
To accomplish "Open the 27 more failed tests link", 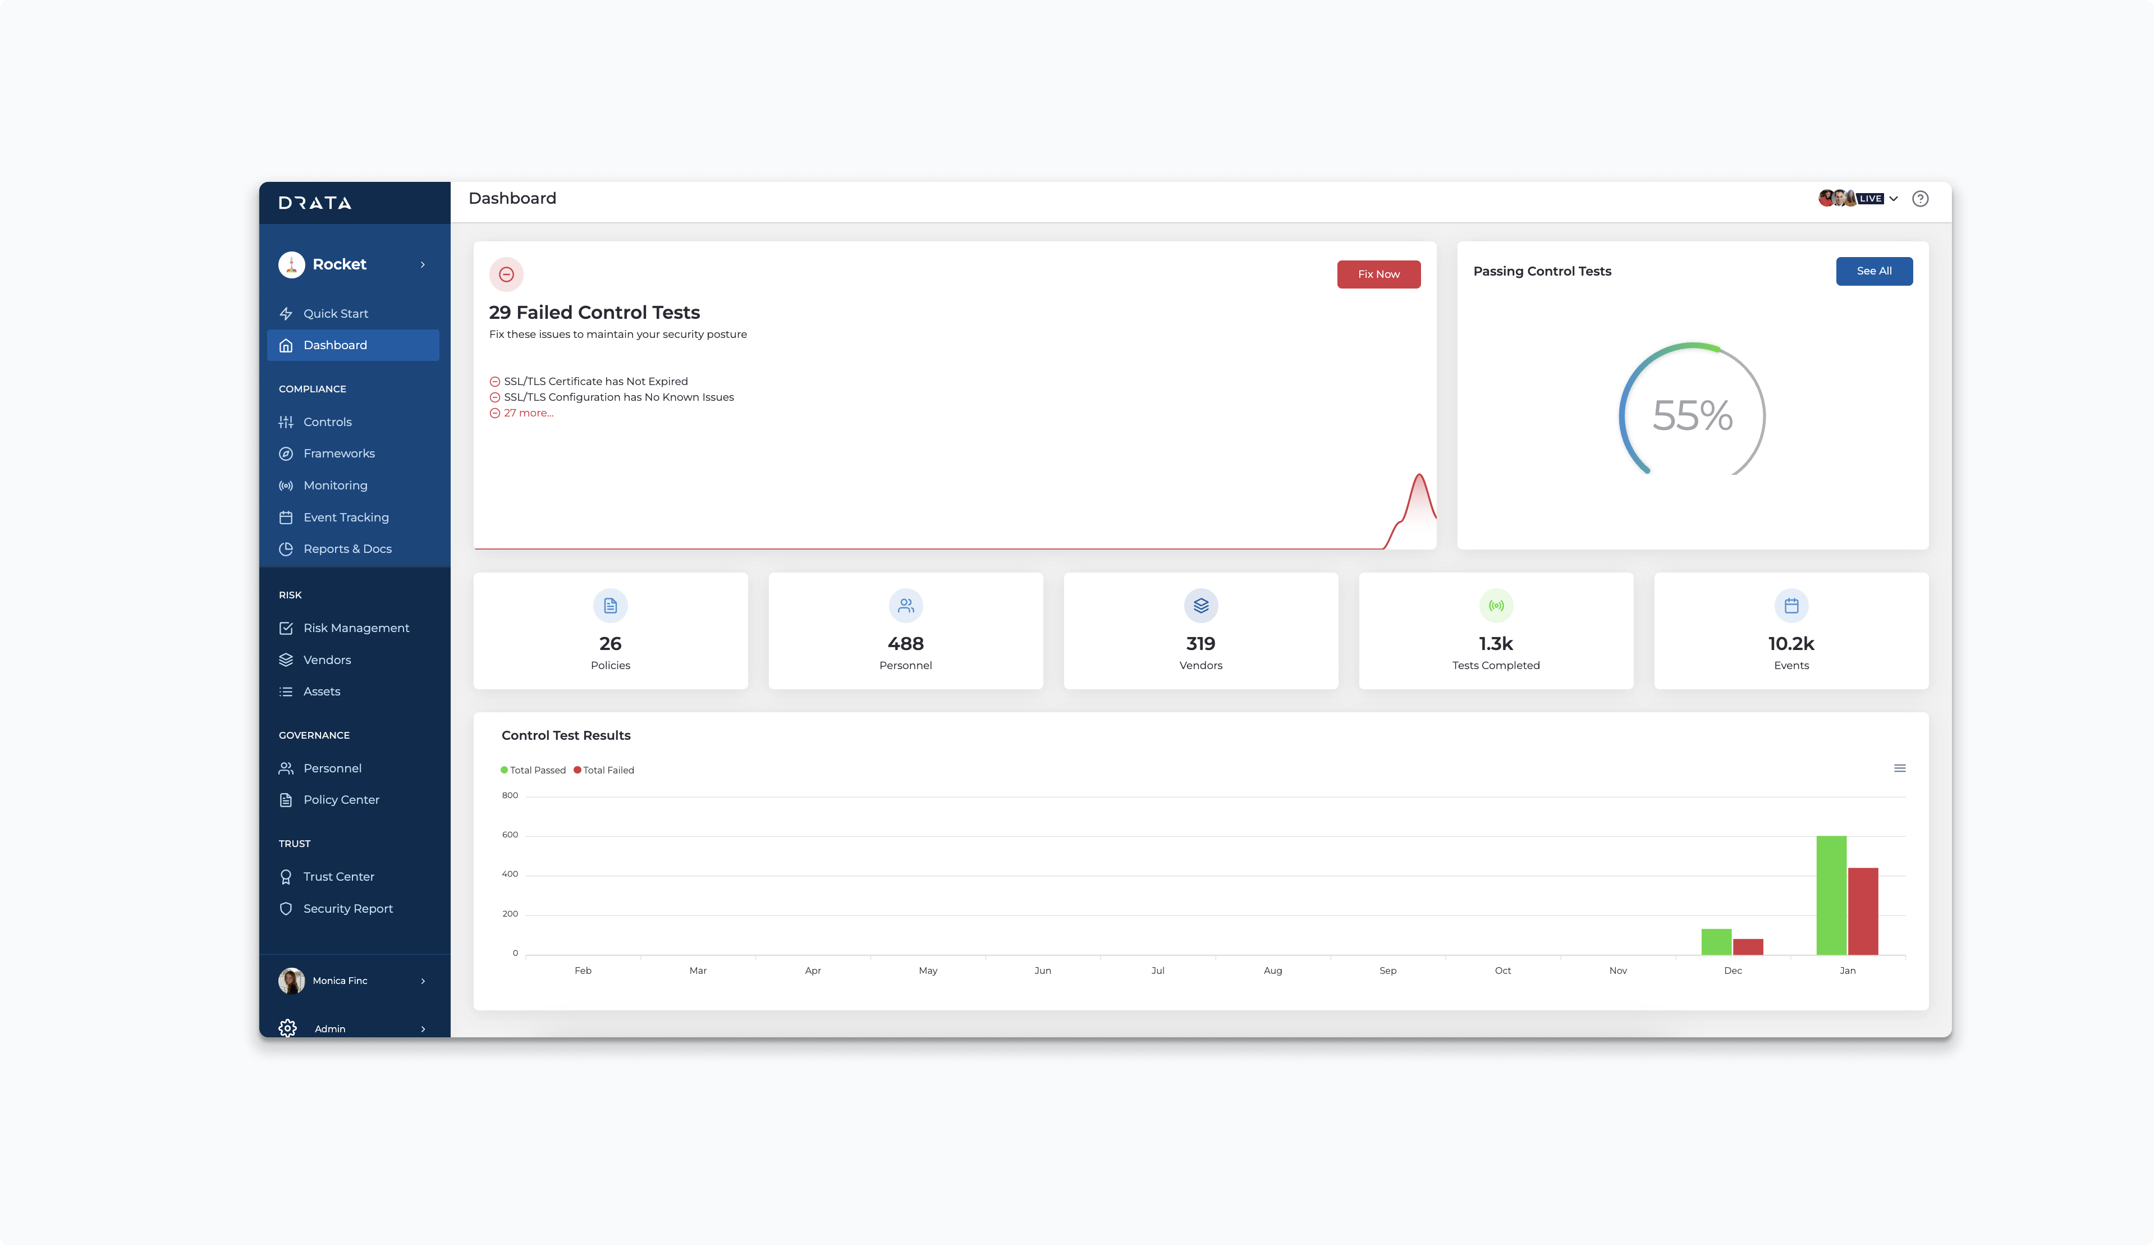I will [528, 413].
